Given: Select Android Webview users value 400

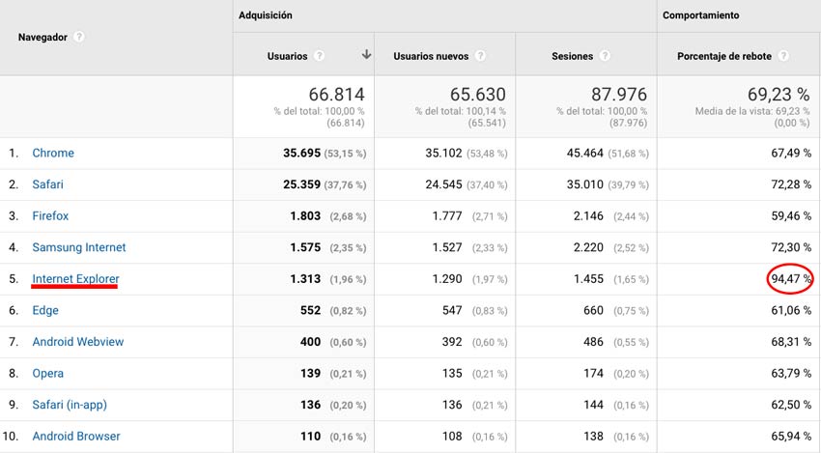Looking at the screenshot, I should 310,342.
